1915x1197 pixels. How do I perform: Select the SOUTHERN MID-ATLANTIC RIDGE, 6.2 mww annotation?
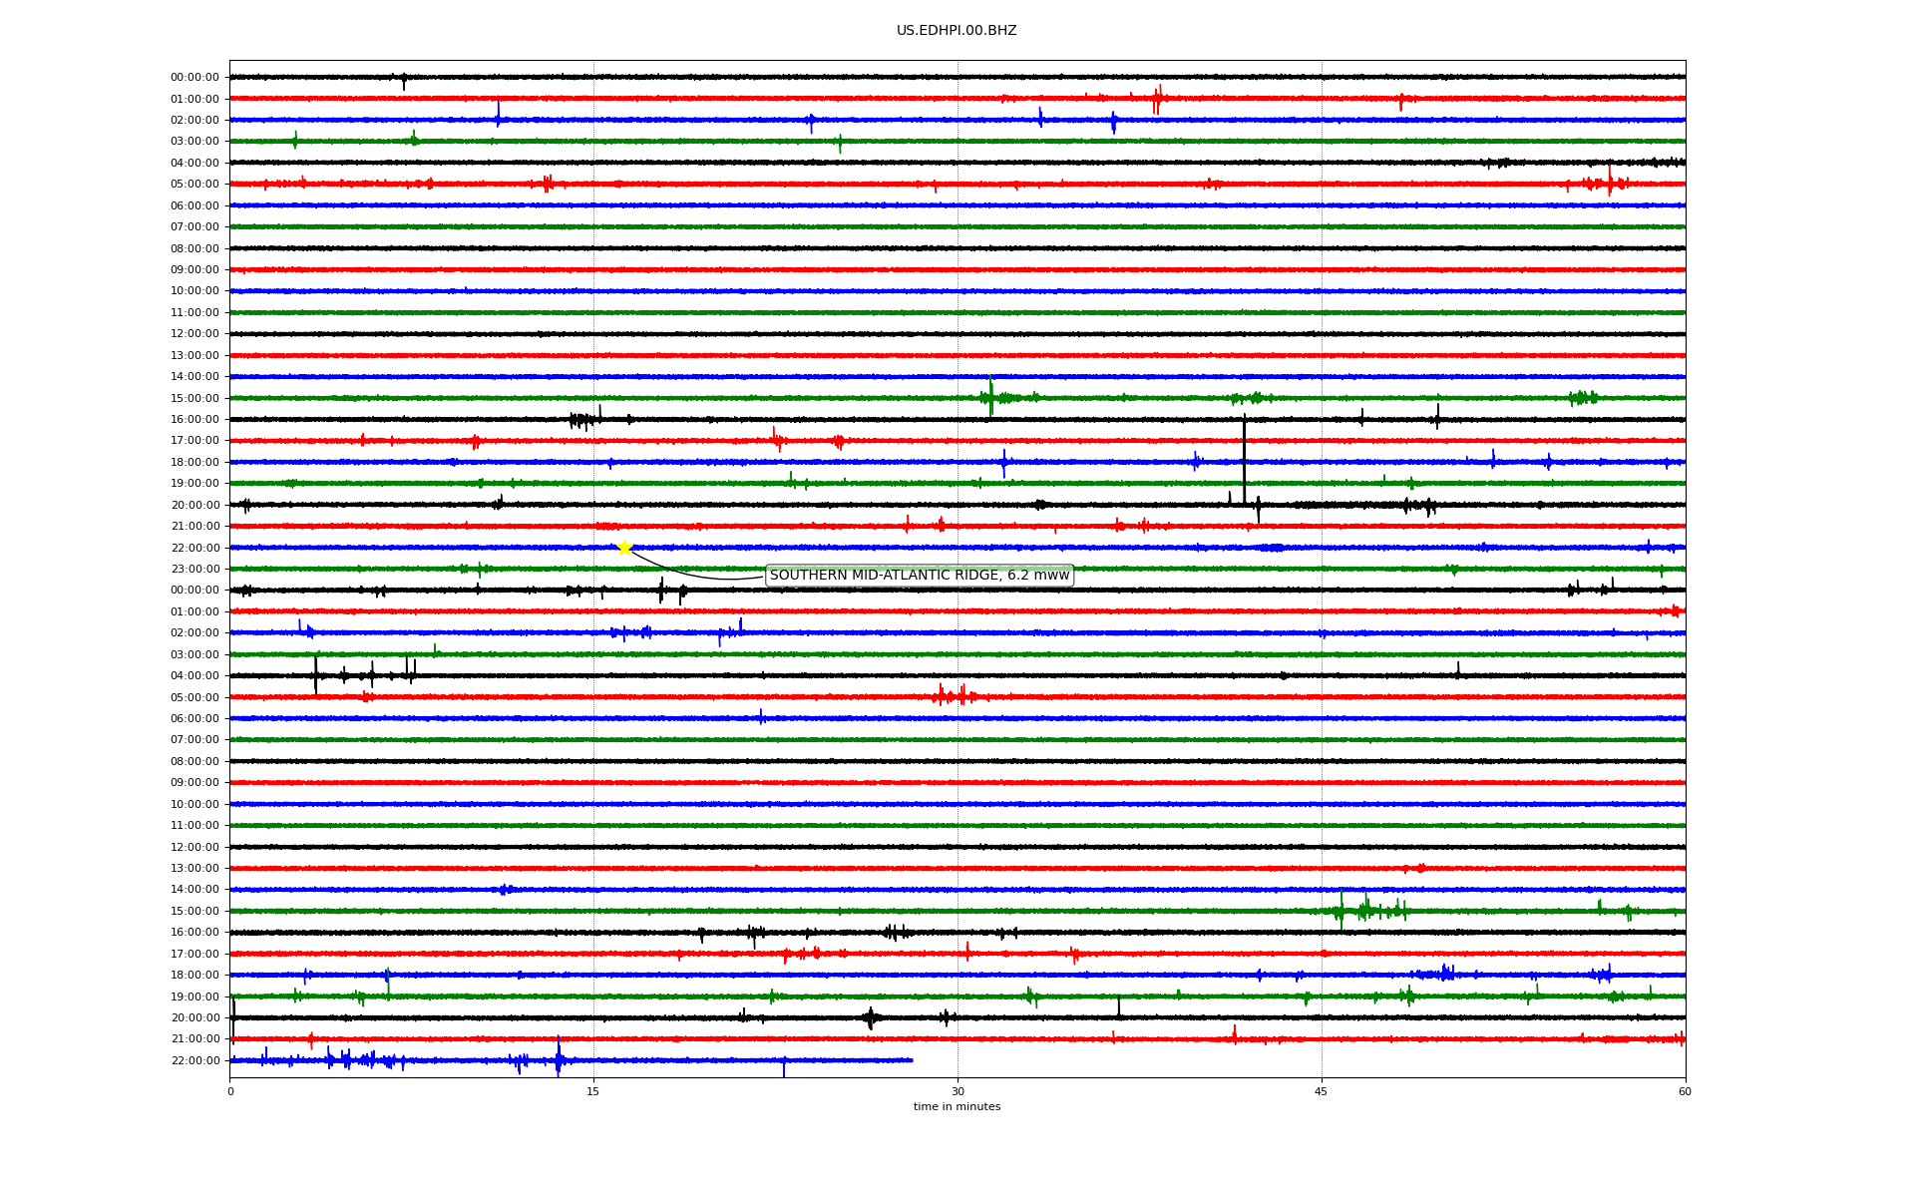click(x=919, y=576)
